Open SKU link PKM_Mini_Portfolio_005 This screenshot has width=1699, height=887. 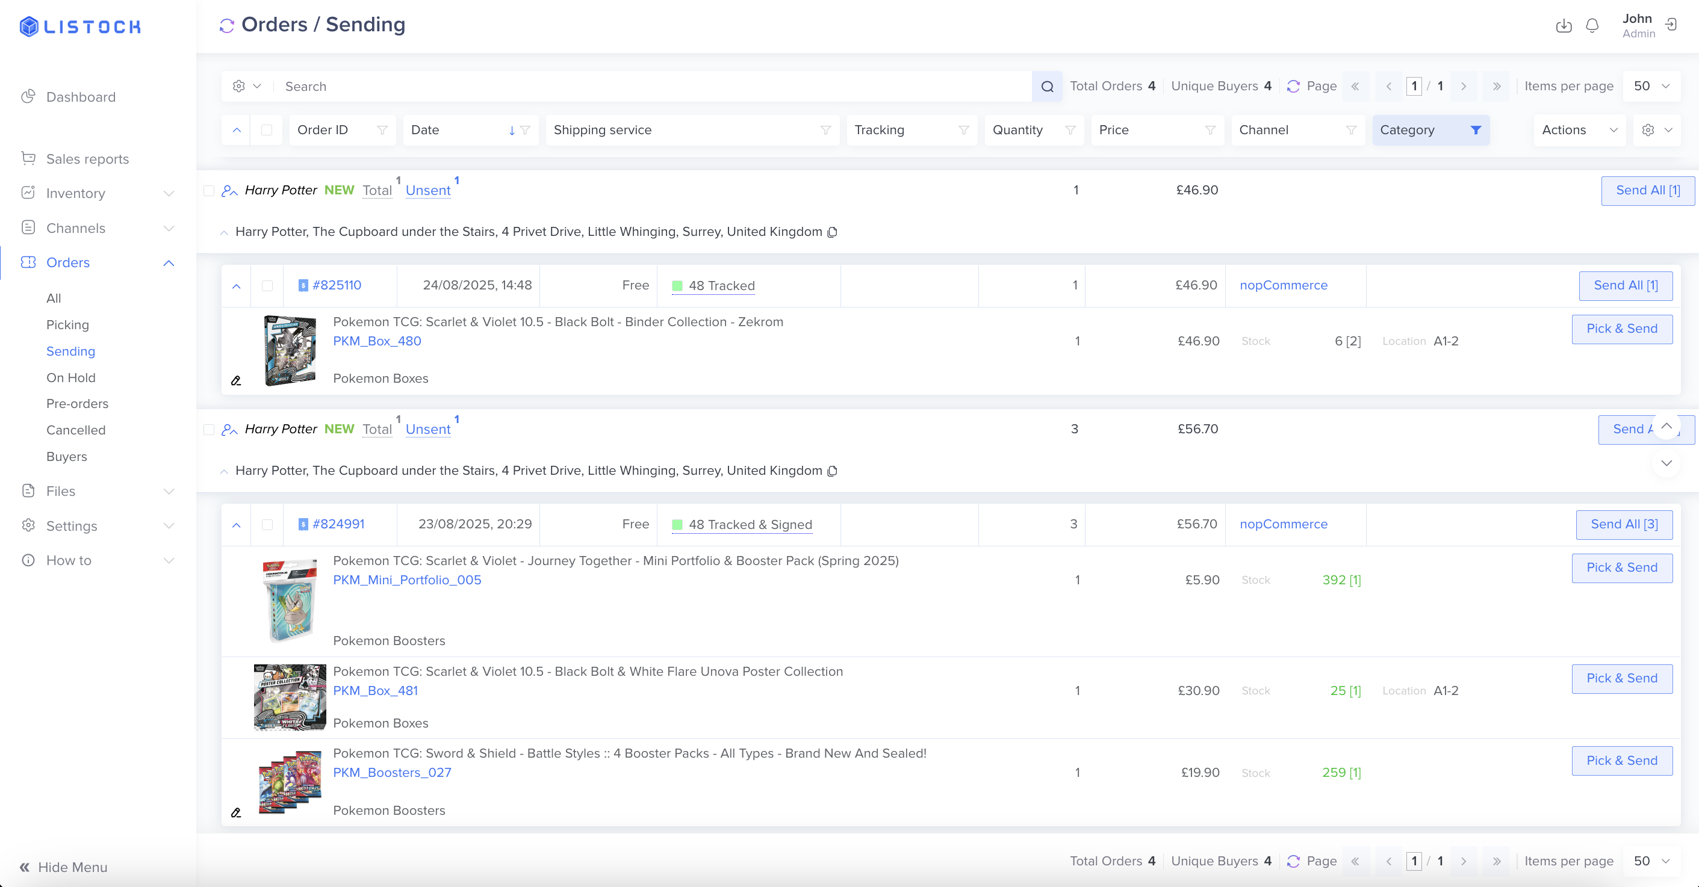[407, 580]
